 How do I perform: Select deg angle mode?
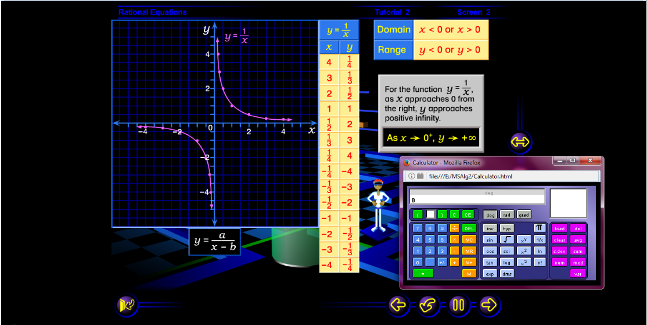(490, 215)
